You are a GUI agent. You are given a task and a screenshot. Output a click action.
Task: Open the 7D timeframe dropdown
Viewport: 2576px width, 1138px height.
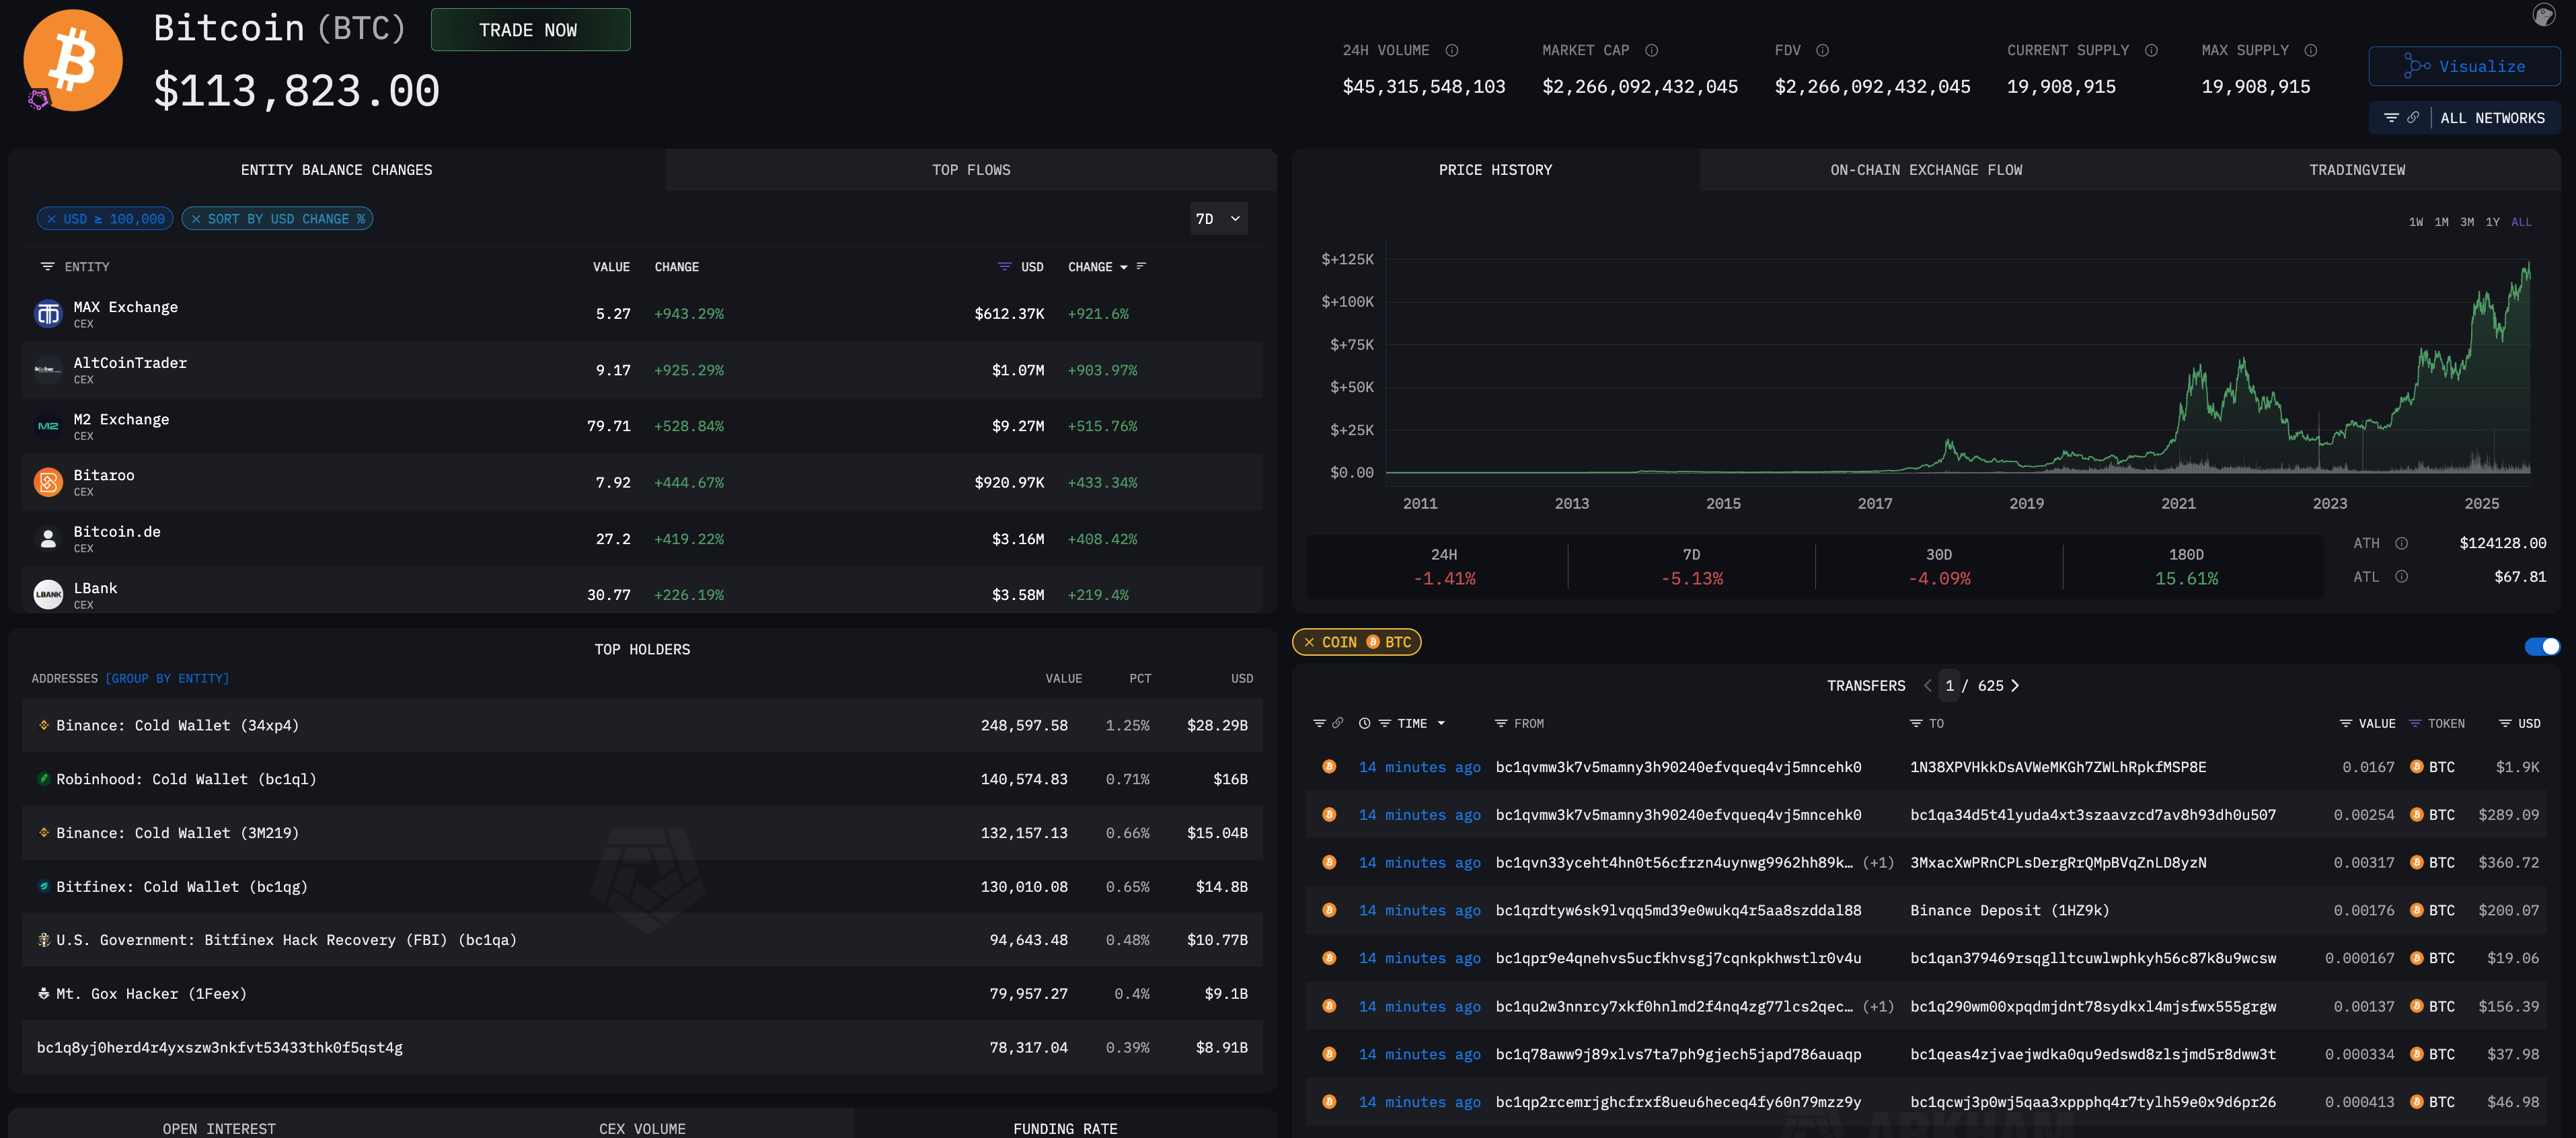pyautogui.click(x=1219, y=219)
